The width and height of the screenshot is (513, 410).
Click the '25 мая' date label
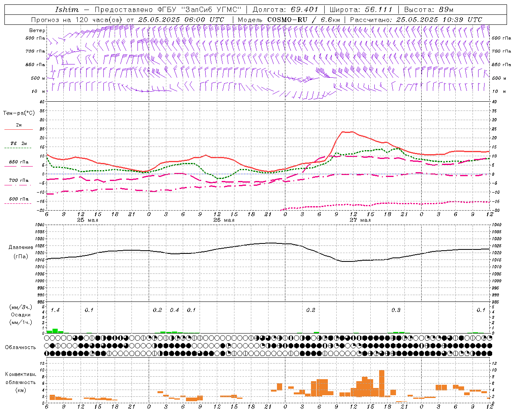87,220
